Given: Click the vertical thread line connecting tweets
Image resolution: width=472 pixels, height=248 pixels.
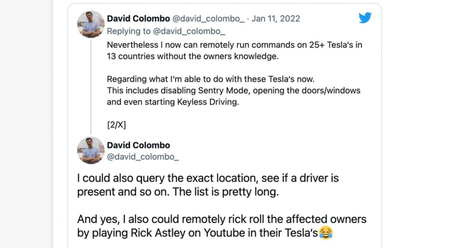Looking at the screenshot, I should tap(91, 87).
